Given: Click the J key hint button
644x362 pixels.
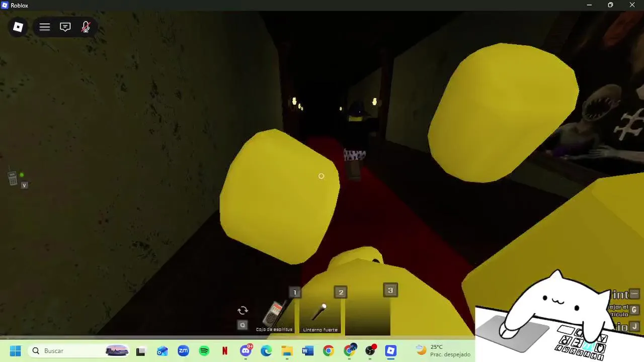Looking at the screenshot, I should coord(634,327).
